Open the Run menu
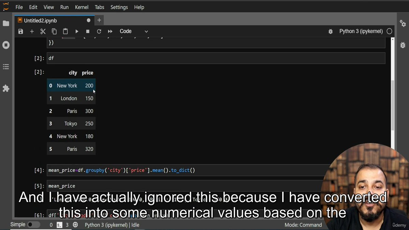409x230 pixels. [64, 7]
